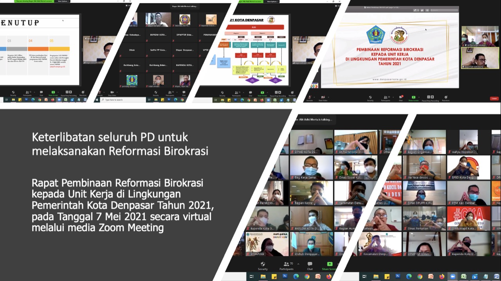Click the Excel icon in the bottom-right taskbar
This screenshot has height=281, width=501.
[x=464, y=277]
